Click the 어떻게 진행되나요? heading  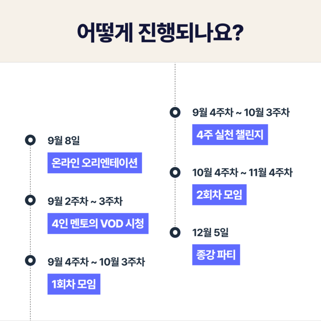160,32
